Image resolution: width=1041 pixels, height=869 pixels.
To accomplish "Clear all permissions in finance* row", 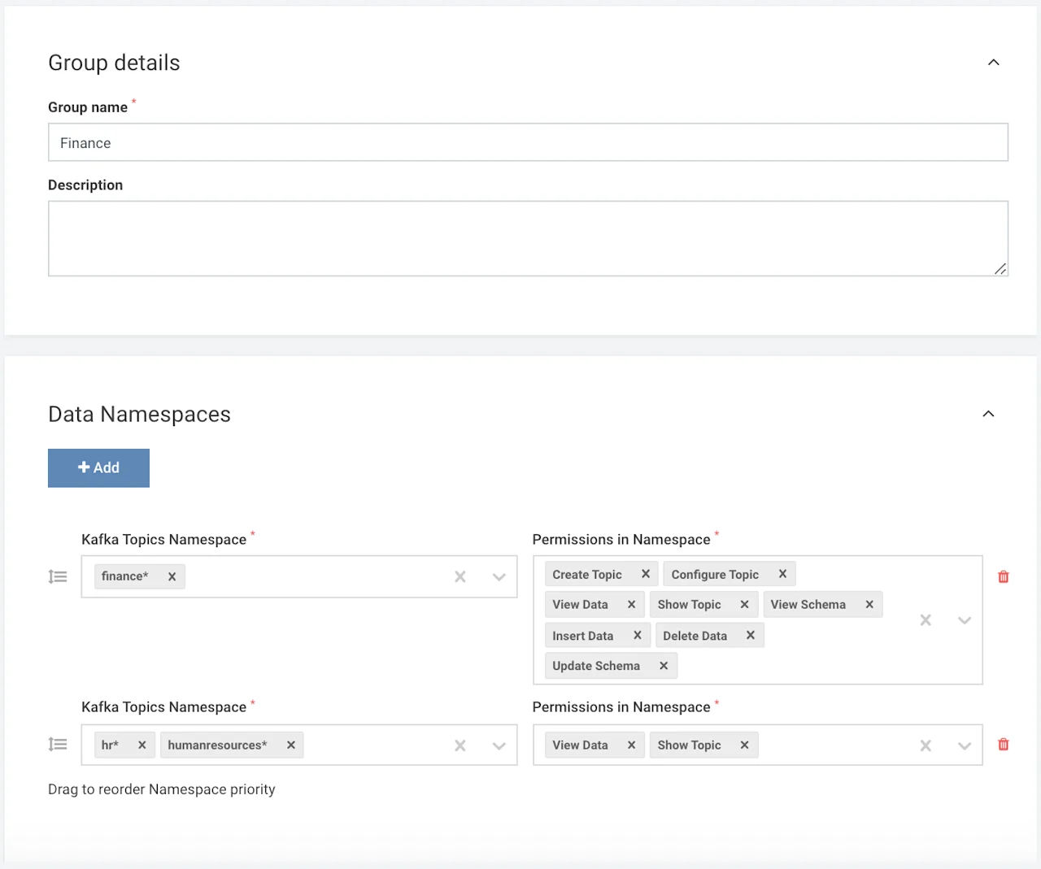I will pos(926,620).
